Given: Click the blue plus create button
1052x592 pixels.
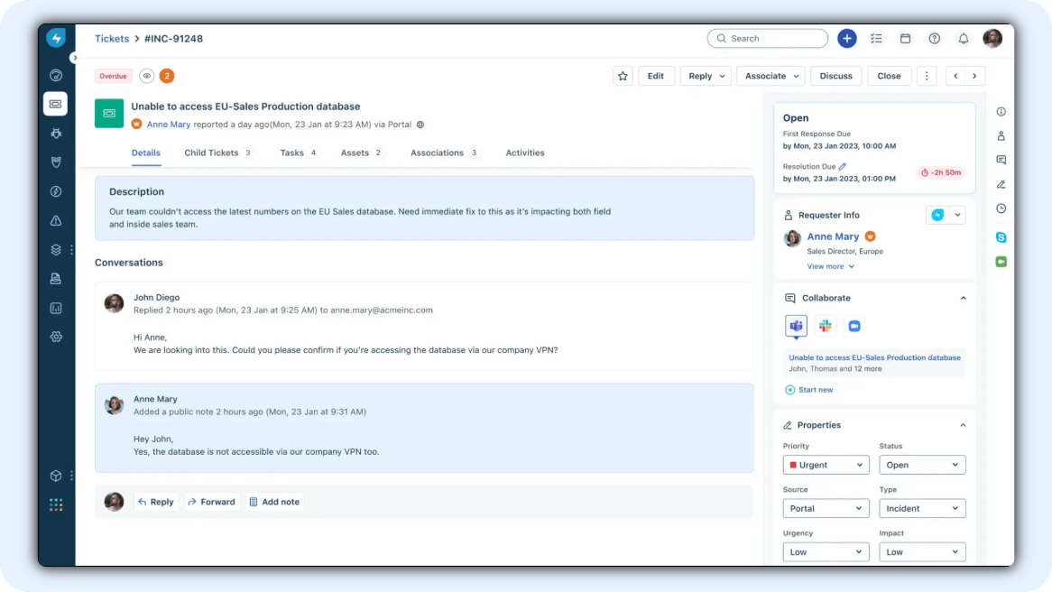Looking at the screenshot, I should tap(846, 39).
